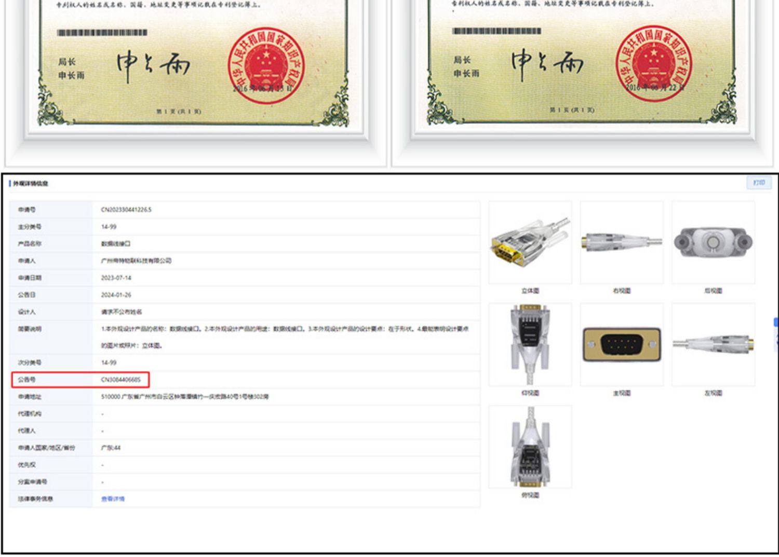Viewport: 779px width, 557px height.
Task: Click the red seal on left certificate
Action: tap(266, 66)
